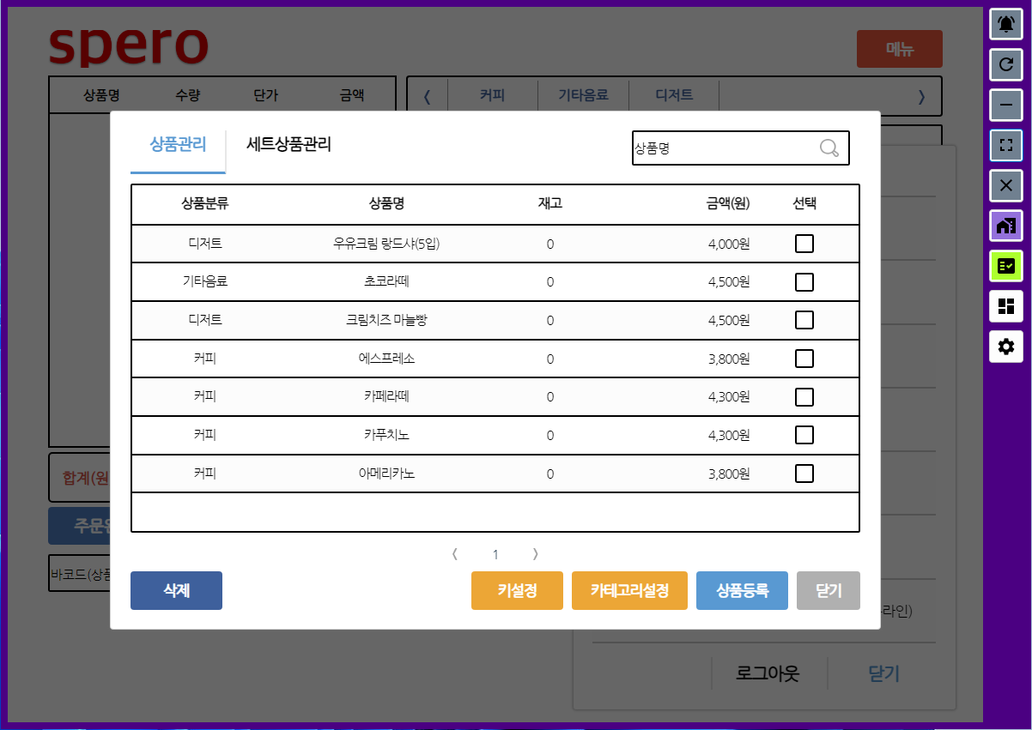Select the 에스프레소 row checkbox
Screen dimensions: 1032x730
(x=804, y=359)
